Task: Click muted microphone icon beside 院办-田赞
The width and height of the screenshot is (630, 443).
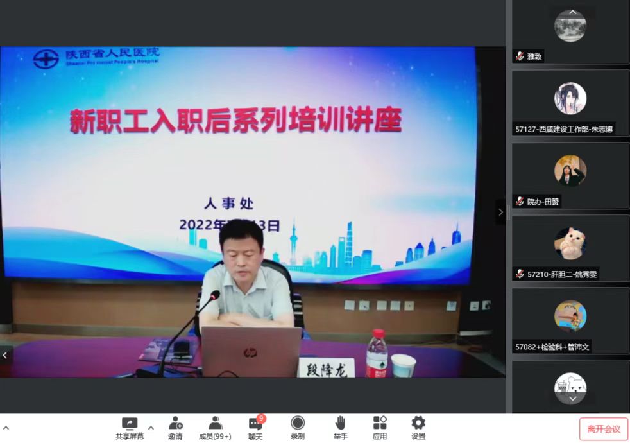Action: pyautogui.click(x=520, y=202)
